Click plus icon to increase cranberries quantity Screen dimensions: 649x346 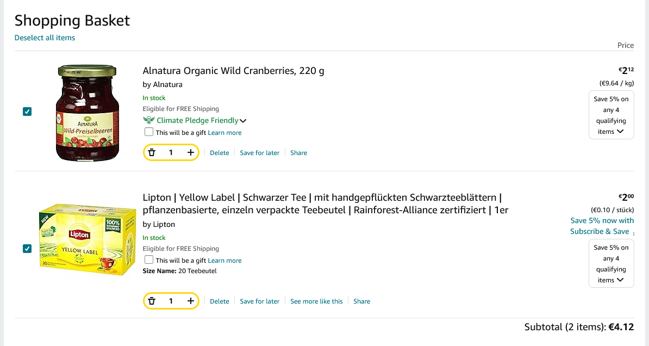[190, 153]
